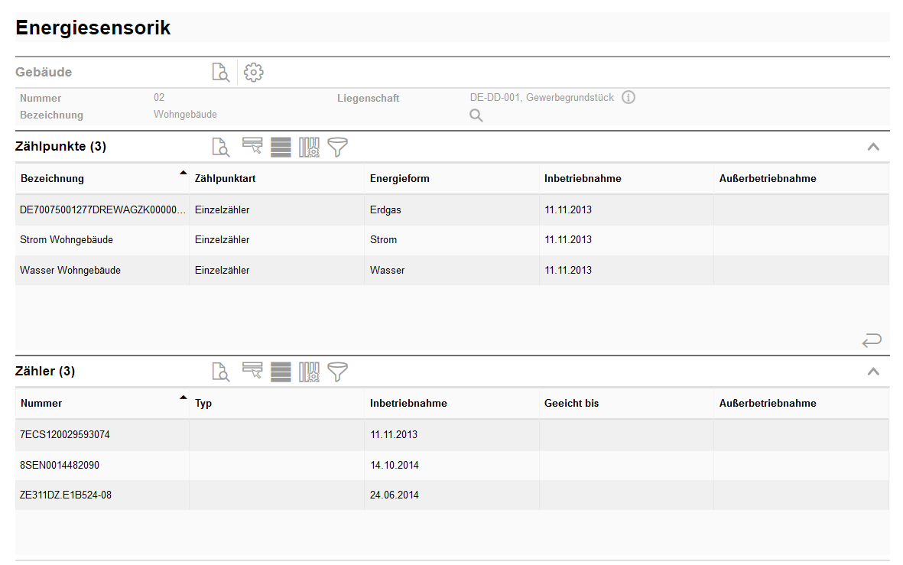Open detail view icon in Zählpunkte toolbar
The height and width of the screenshot is (565, 903).
(x=220, y=147)
